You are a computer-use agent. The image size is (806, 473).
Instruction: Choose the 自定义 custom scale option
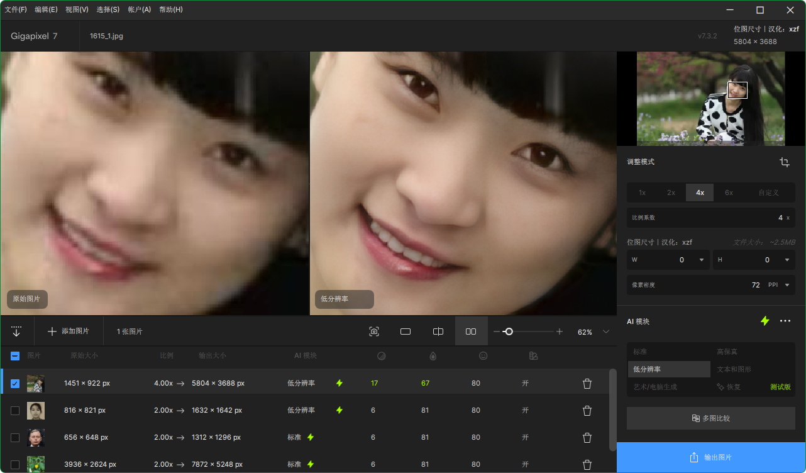pos(769,192)
